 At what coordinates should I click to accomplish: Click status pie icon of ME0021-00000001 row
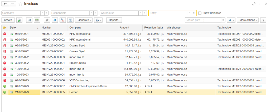(5, 34)
